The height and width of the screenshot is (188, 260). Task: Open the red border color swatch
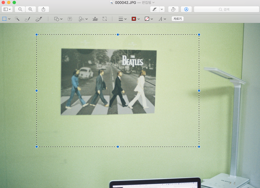(135, 19)
